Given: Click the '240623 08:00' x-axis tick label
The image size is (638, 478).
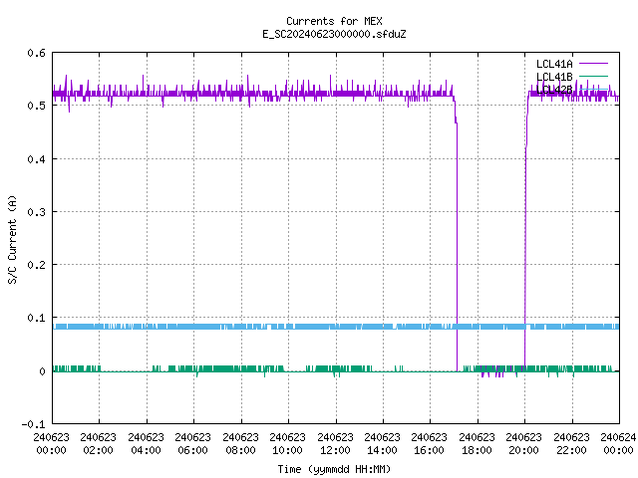Looking at the screenshot, I should (x=240, y=443).
